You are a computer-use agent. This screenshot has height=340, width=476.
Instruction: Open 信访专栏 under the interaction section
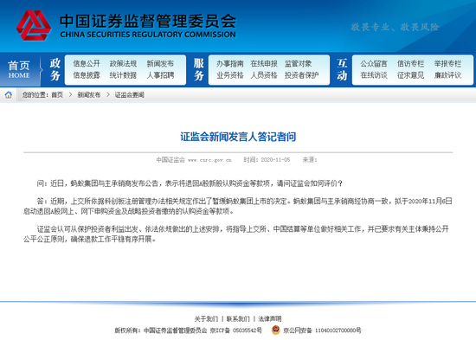410,64
